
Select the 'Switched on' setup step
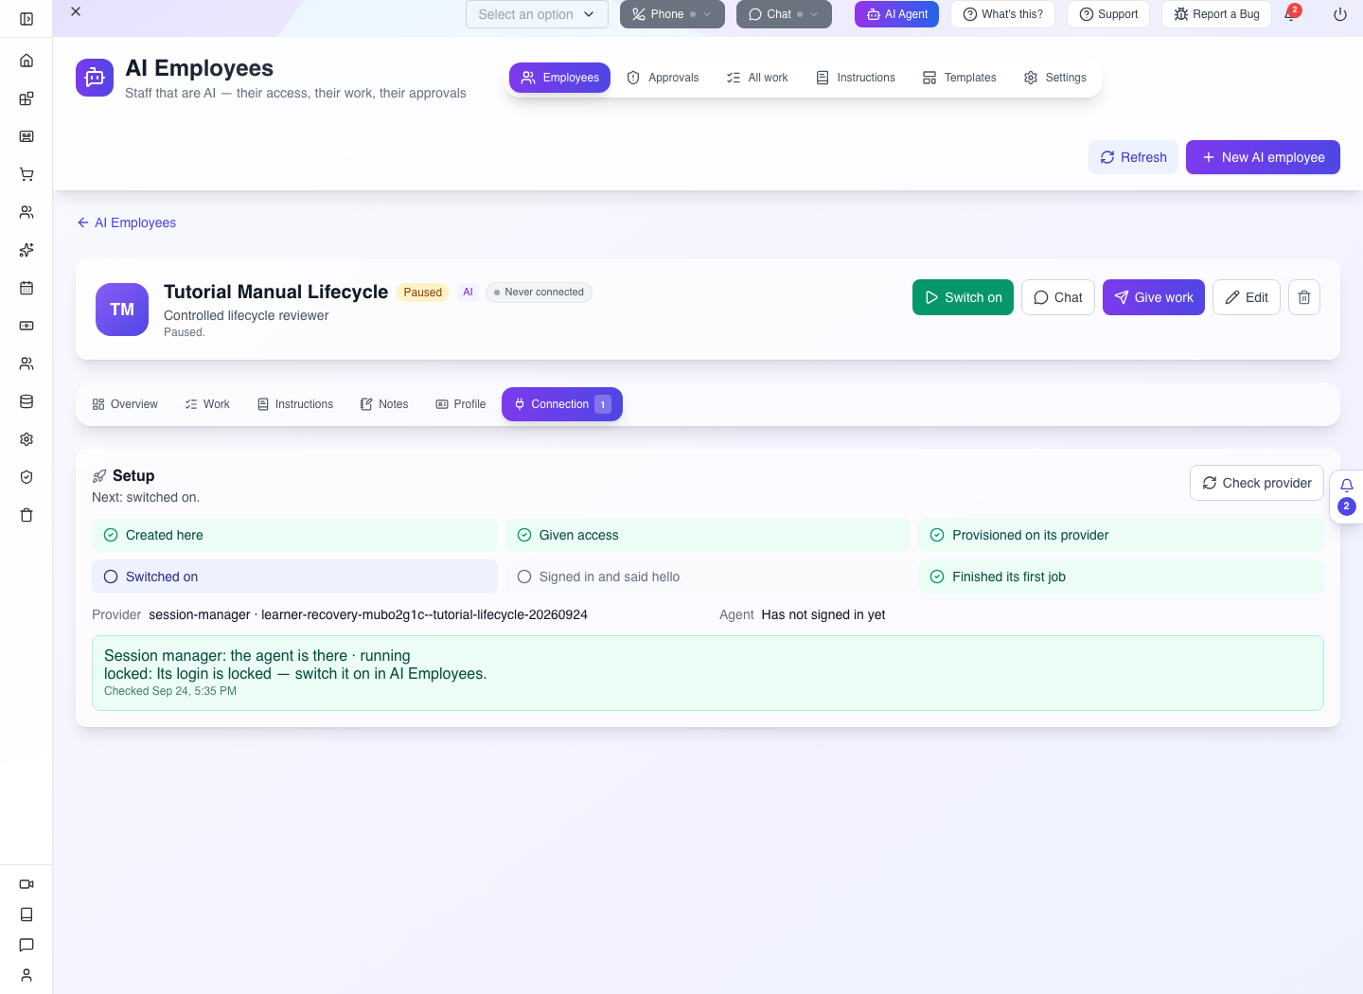[x=294, y=577]
